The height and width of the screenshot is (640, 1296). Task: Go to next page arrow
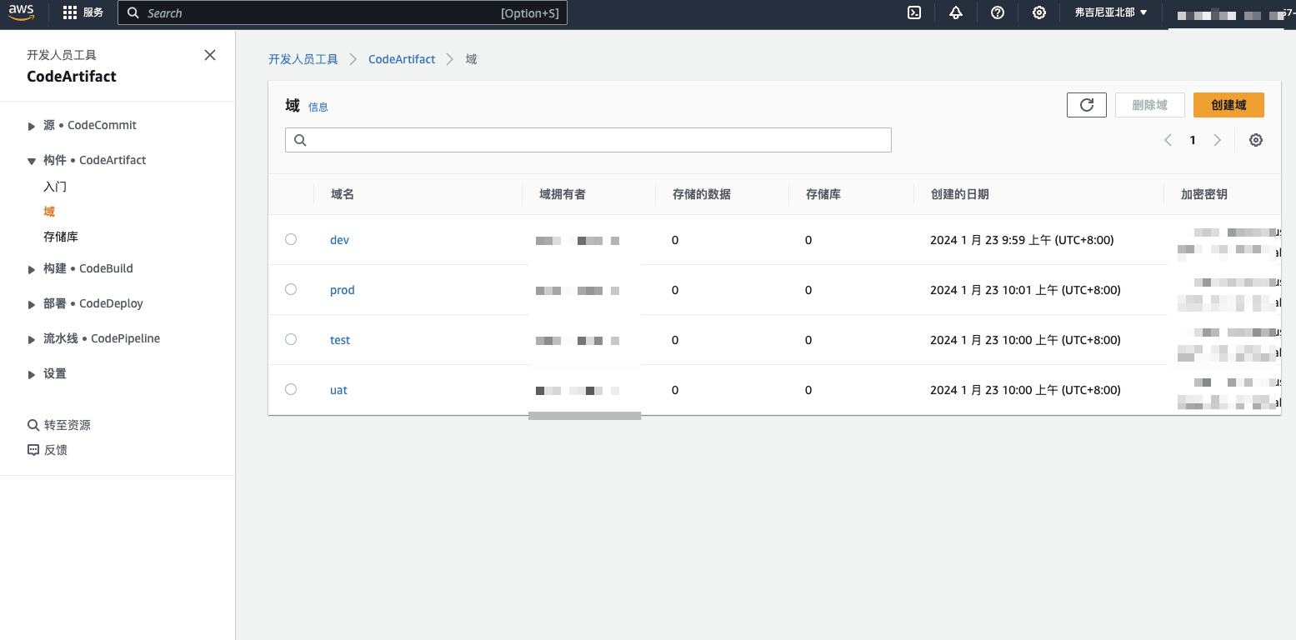(1218, 140)
